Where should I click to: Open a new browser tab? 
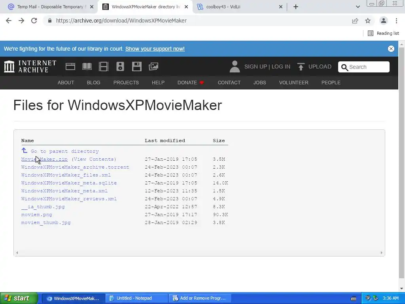296,7
